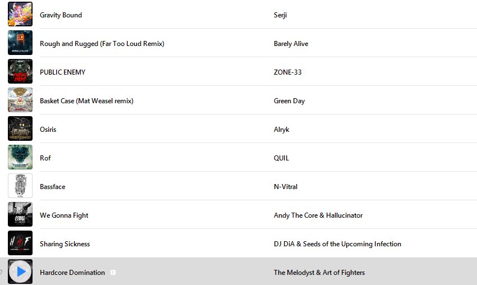The width and height of the screenshot is (477, 285).
Task: Go to artist ZONE-33
Action: [287, 72]
